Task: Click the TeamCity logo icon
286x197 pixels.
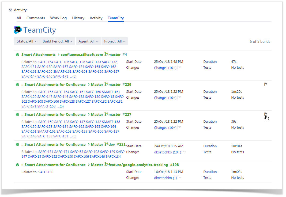Action: pyautogui.click(x=18, y=30)
